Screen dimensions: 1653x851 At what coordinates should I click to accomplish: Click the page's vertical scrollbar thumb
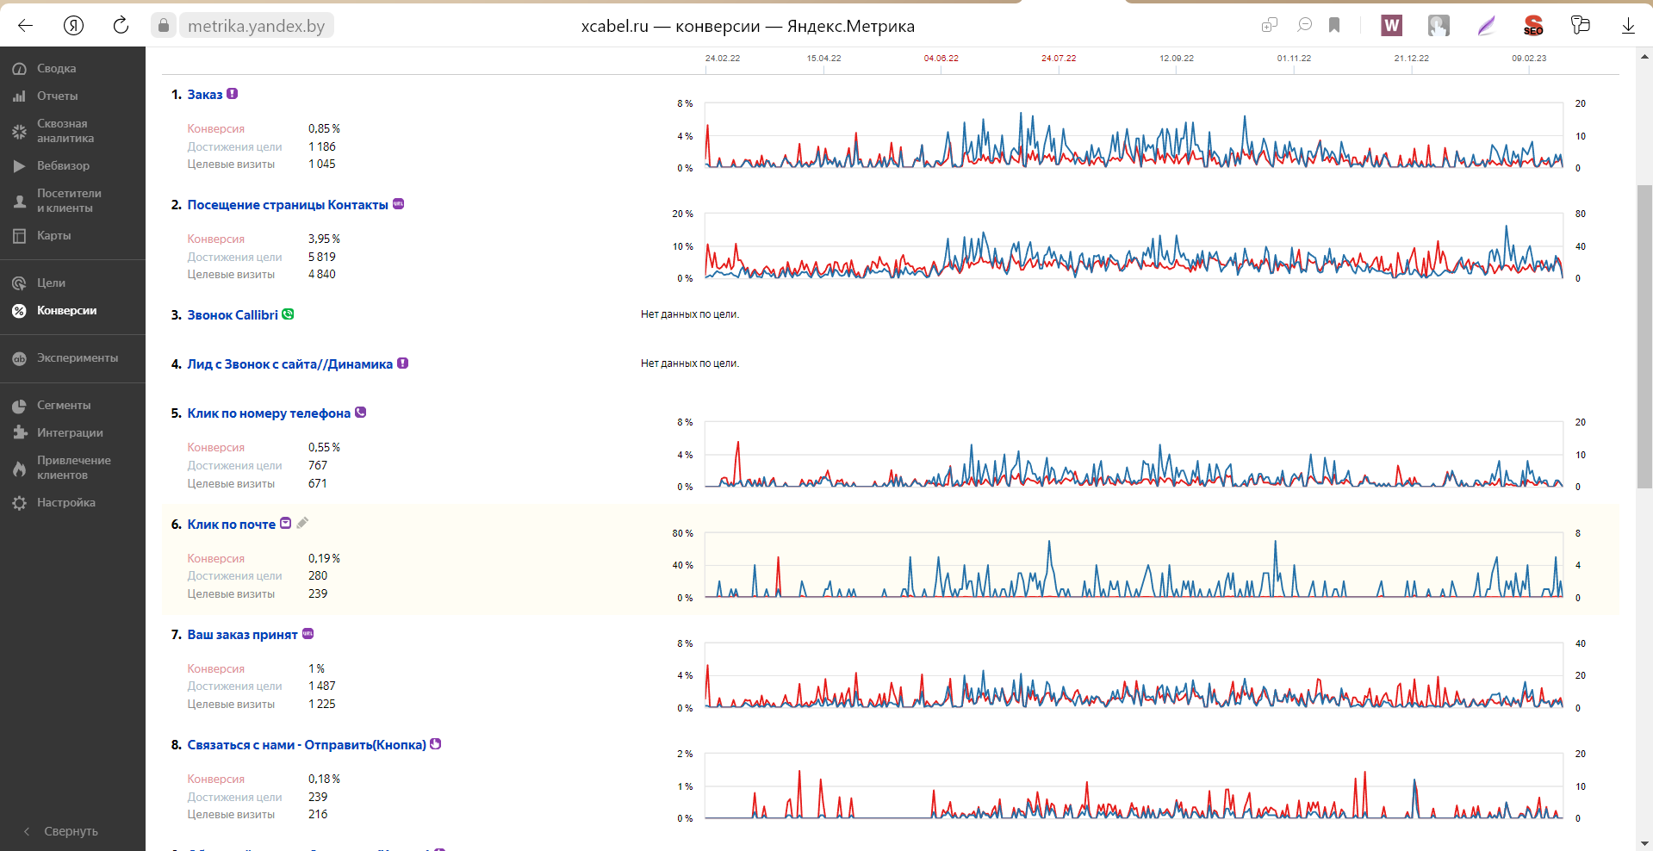[x=1644, y=336]
